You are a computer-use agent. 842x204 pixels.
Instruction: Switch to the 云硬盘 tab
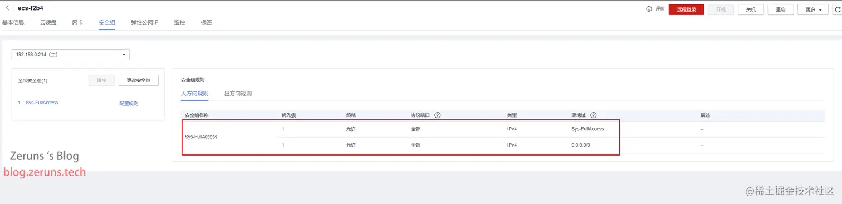click(x=48, y=22)
